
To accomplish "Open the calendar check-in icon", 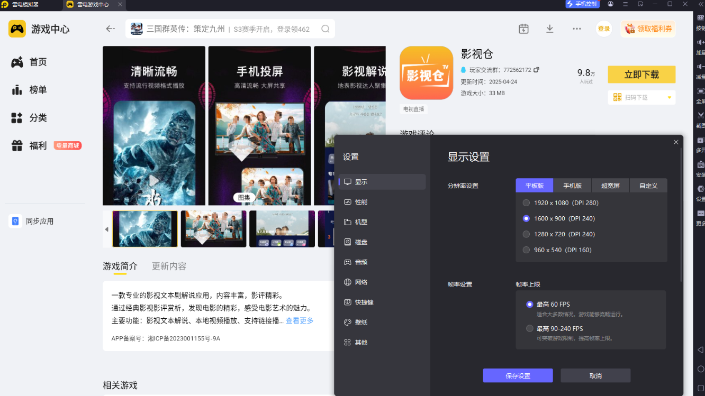I will 523,29.
